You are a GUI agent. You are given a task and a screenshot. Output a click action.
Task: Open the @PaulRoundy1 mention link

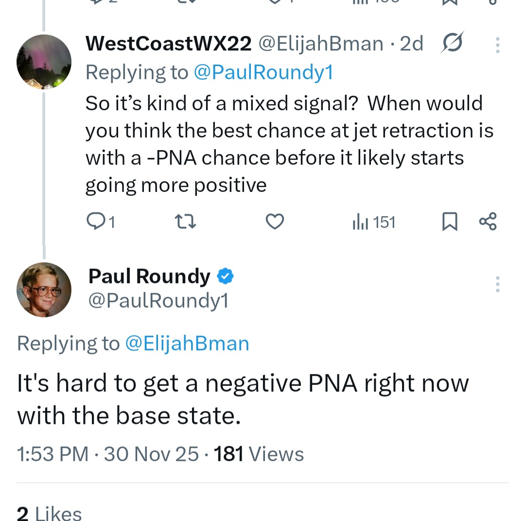tap(263, 72)
